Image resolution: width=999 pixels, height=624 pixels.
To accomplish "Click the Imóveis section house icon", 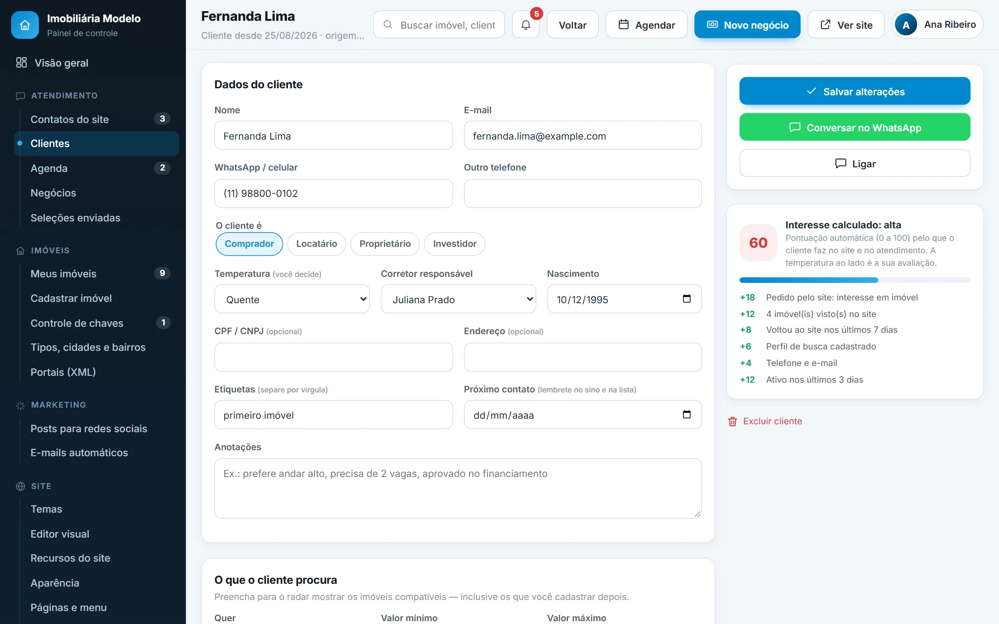I will pyautogui.click(x=20, y=251).
